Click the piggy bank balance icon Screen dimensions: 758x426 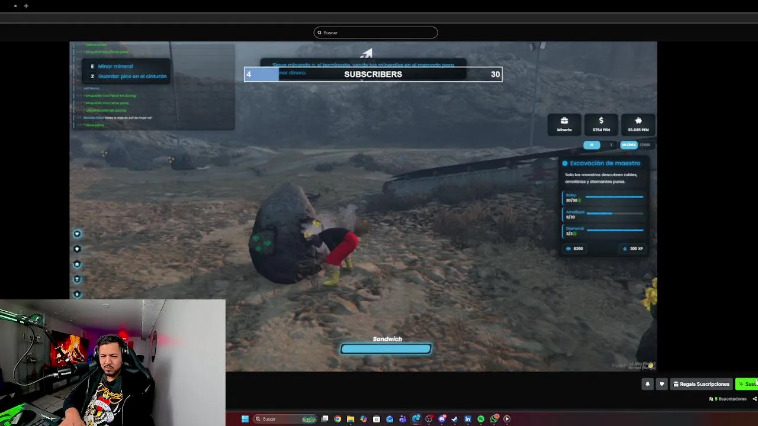(x=638, y=121)
